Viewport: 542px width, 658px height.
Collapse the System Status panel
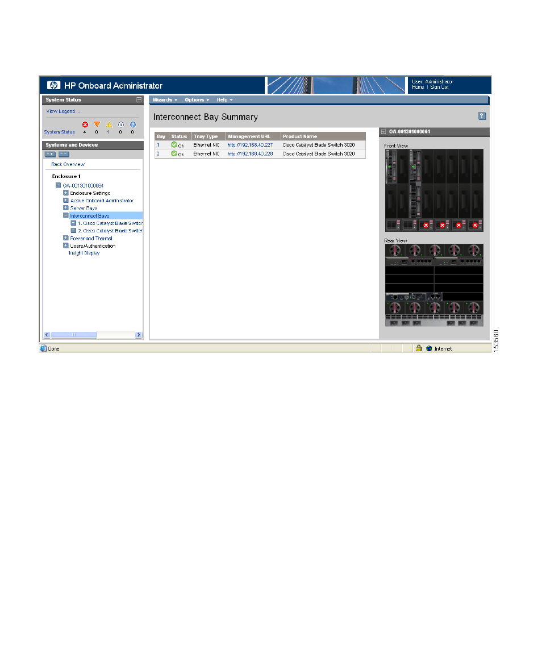tap(139, 100)
